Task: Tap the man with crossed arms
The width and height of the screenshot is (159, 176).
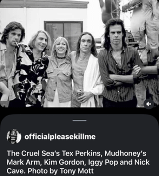Action: point(119,63)
